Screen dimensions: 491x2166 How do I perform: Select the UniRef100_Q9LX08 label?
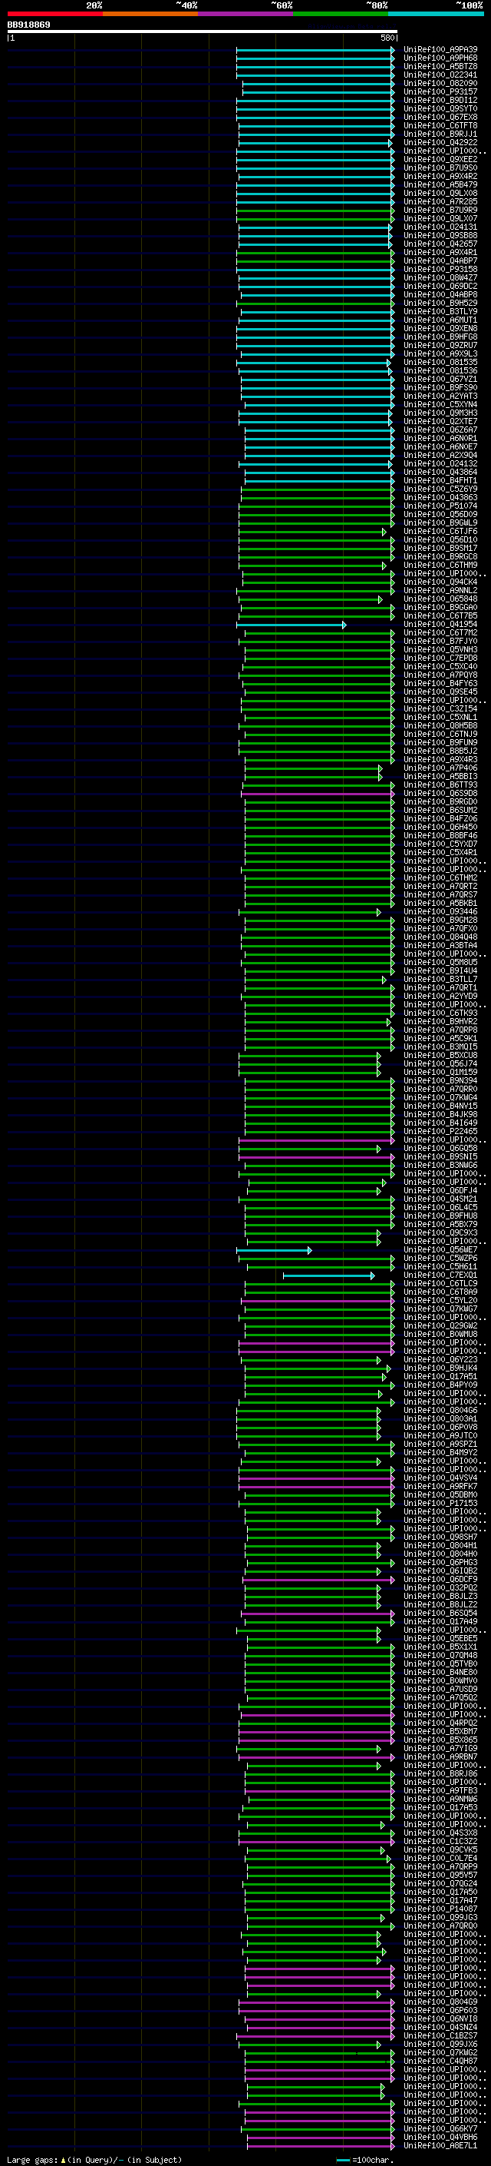[440, 194]
